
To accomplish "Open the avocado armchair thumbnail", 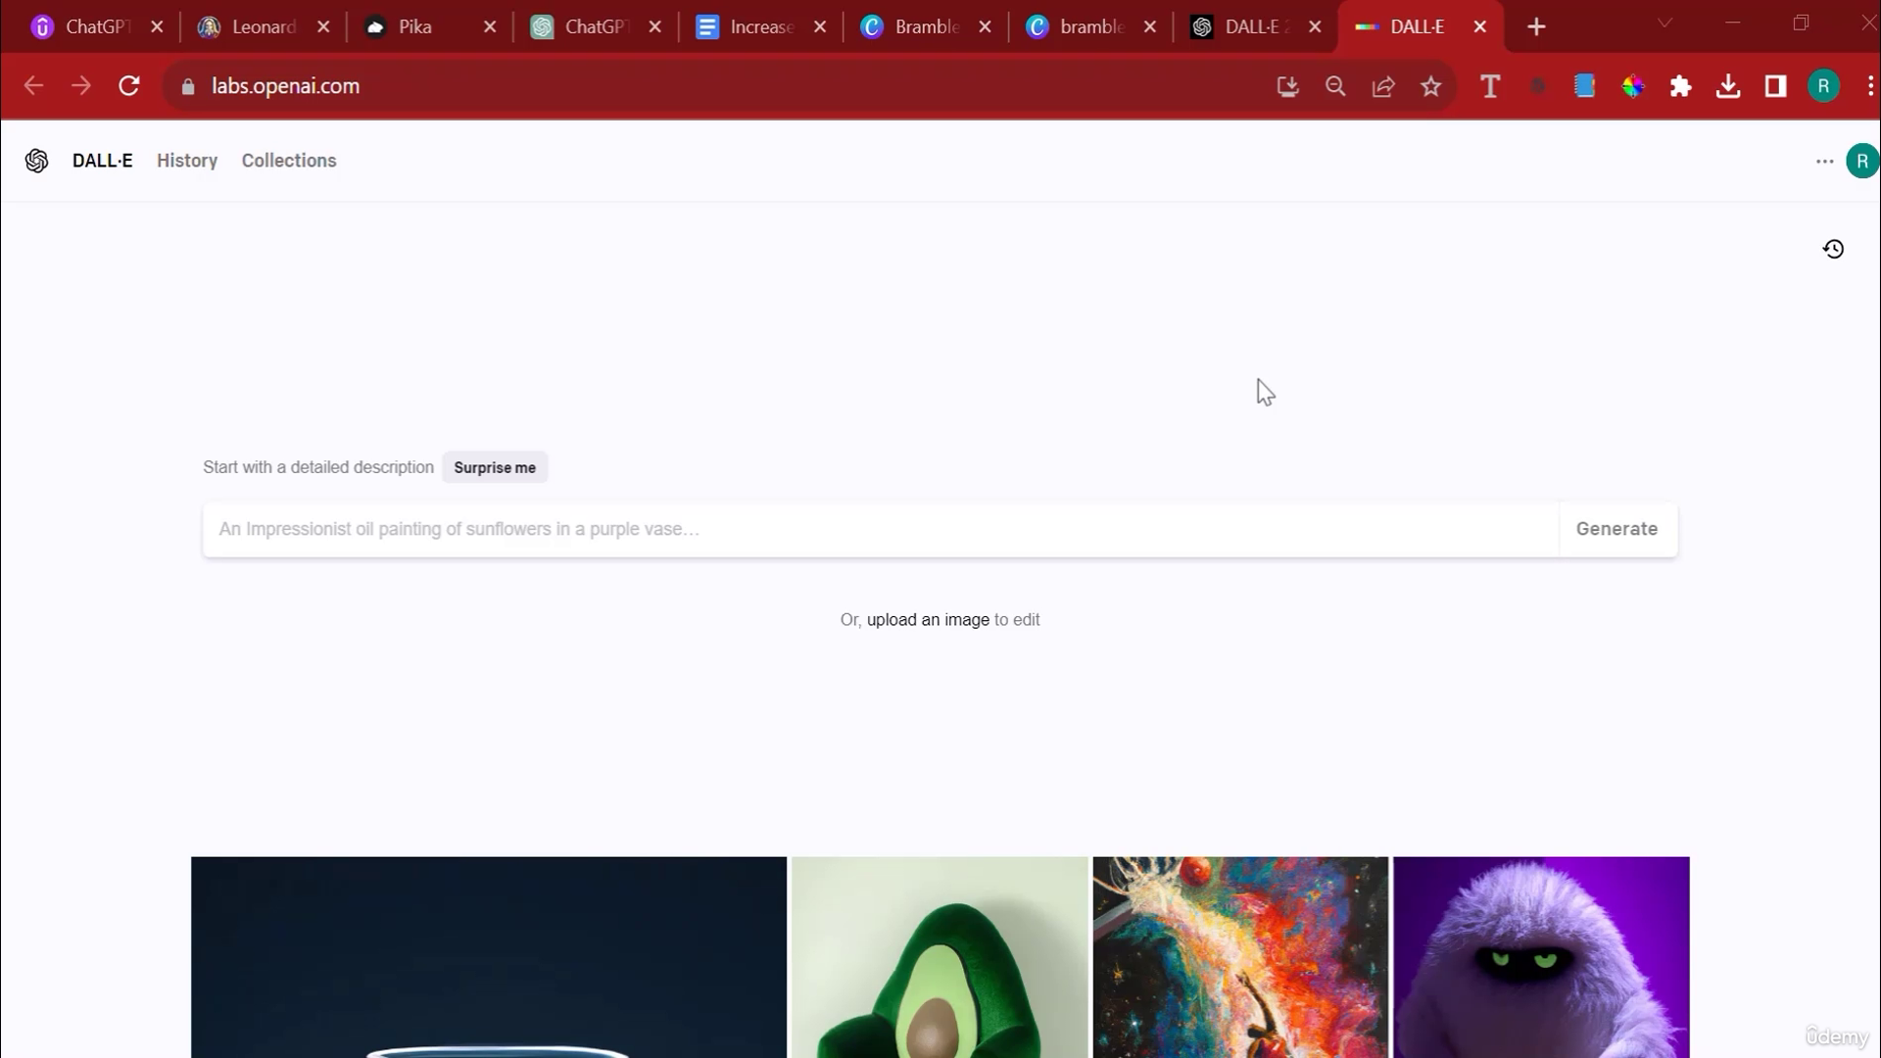I will click(x=940, y=957).
